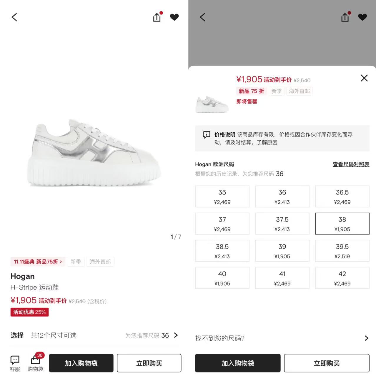Select size 36 priced ¥2,413
This screenshot has width=376, height=376.
(x=282, y=197)
